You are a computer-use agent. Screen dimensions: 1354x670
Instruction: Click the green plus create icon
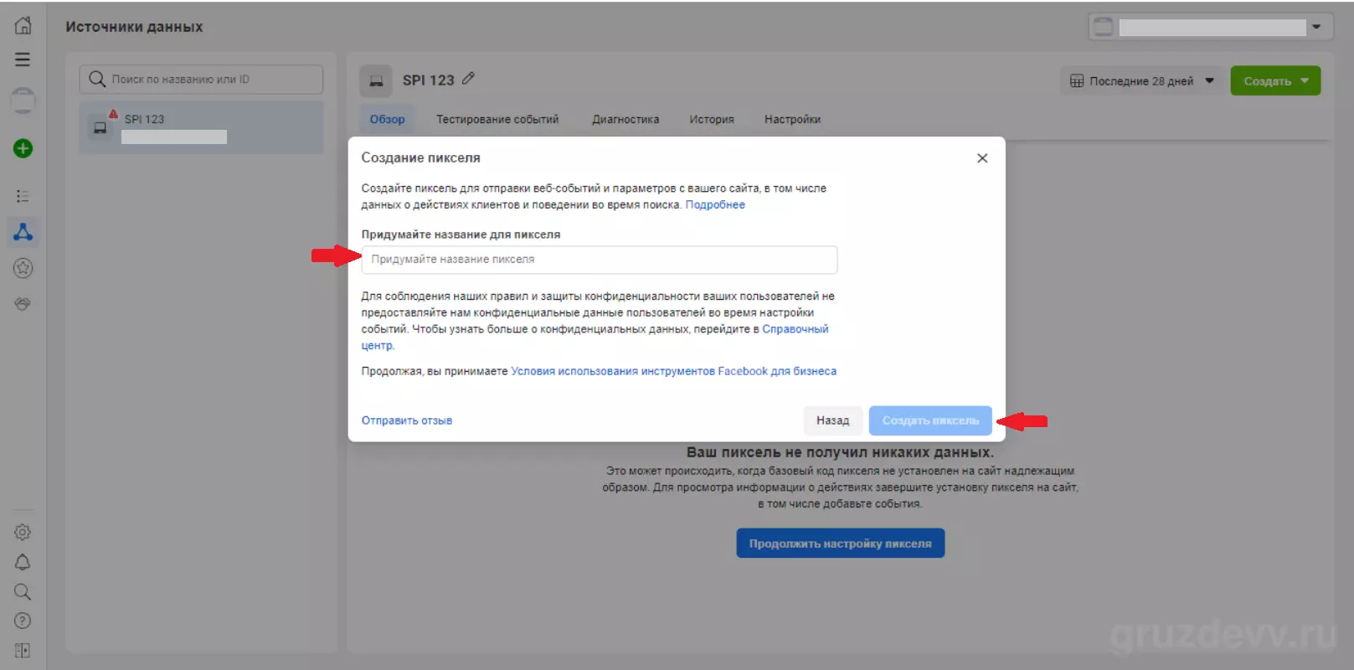tap(23, 148)
